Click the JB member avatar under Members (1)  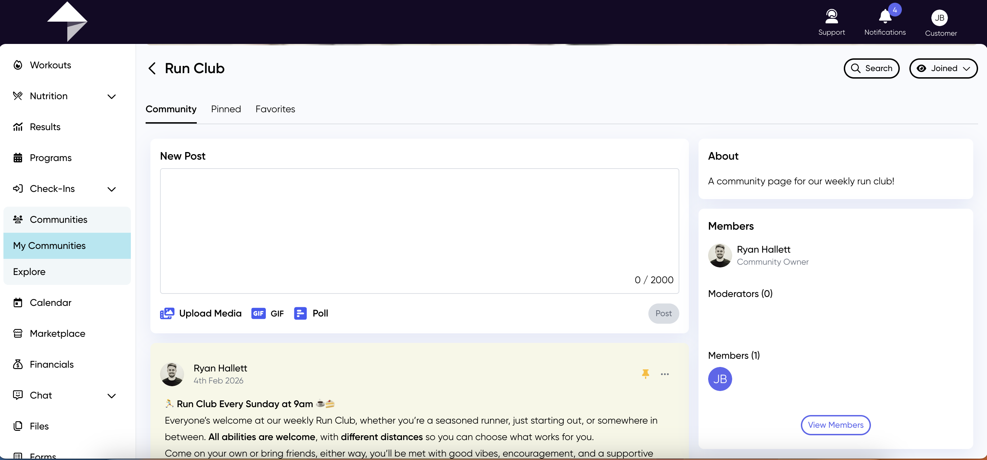(719, 379)
